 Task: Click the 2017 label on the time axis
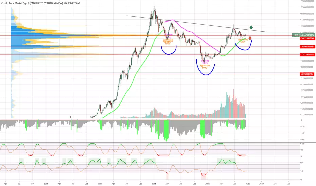pyautogui.click(x=100, y=184)
